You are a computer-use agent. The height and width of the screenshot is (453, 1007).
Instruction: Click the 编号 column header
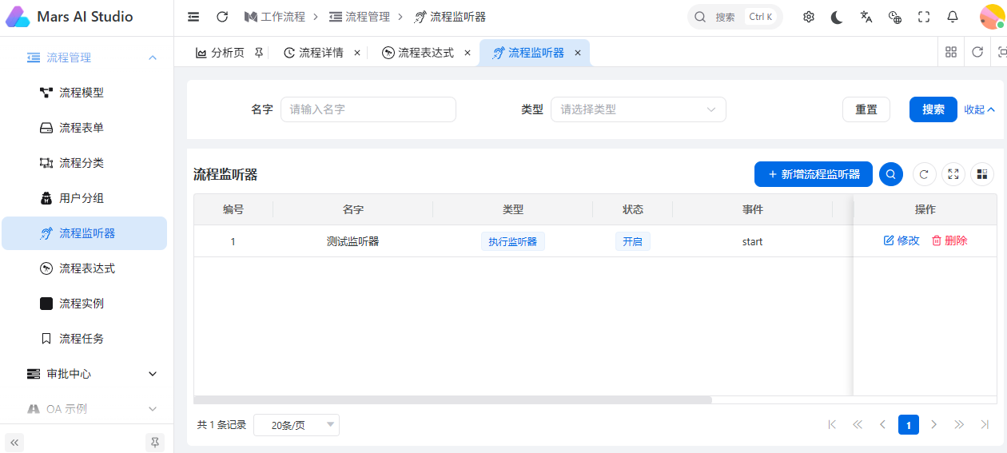point(233,209)
